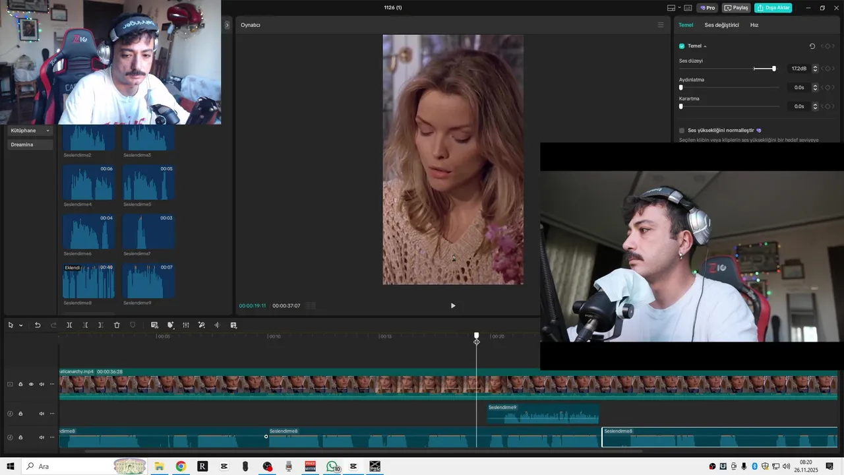Collapse the Temel section arrow

(705, 46)
